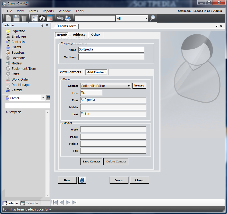Click the client list scrollbar down arrow

click(47, 195)
